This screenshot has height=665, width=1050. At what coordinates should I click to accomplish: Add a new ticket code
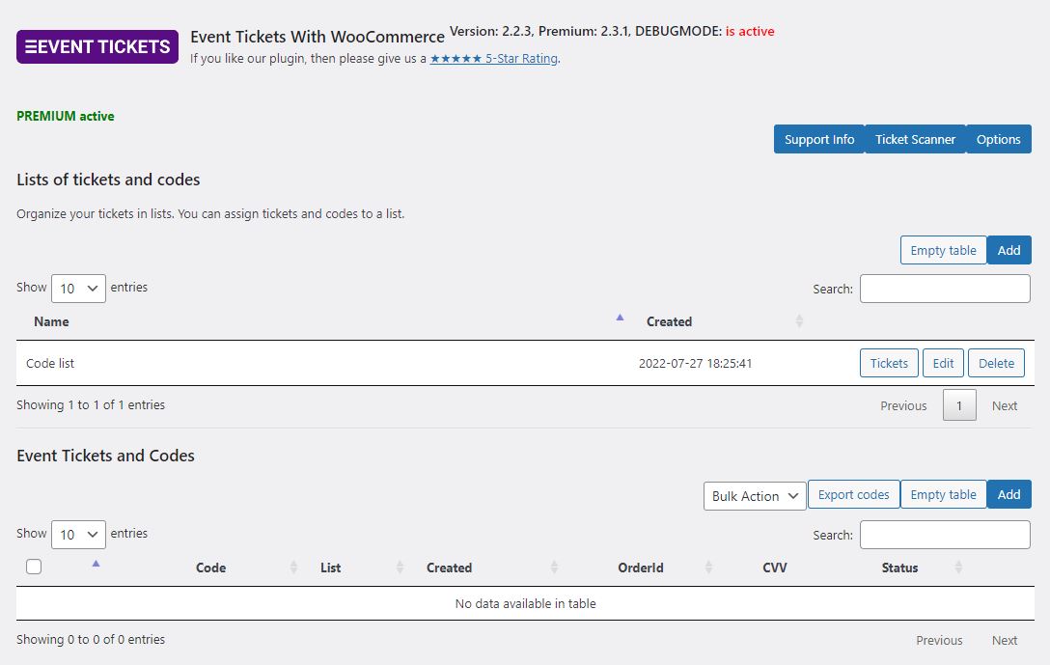1009,494
